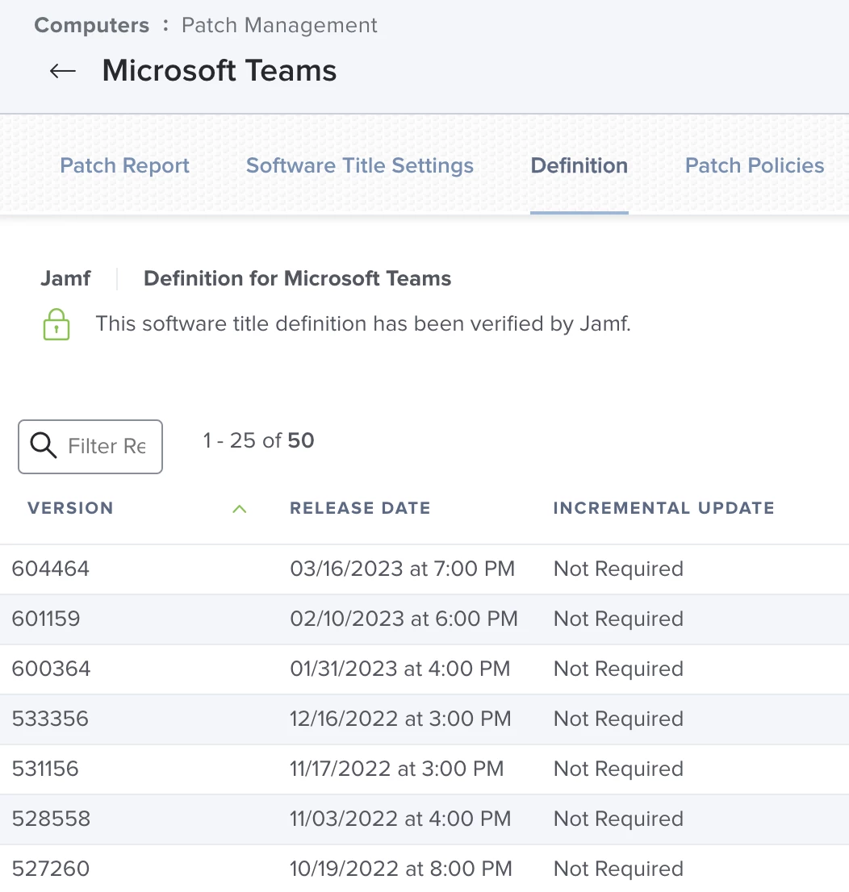
Task: Click the green verified lock icon
Action: click(56, 324)
